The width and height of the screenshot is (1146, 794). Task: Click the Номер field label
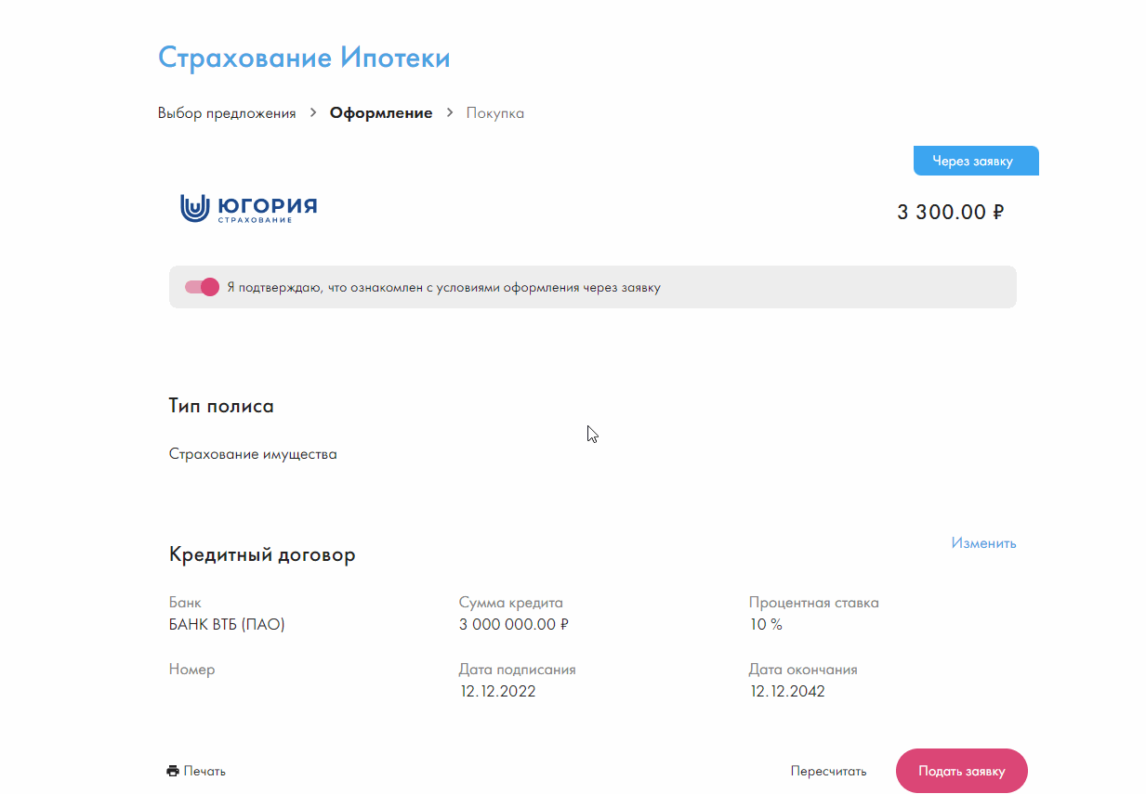(191, 670)
